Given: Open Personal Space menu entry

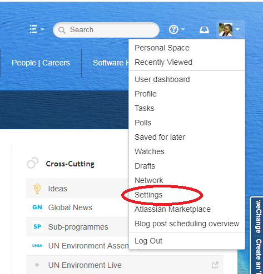Looking at the screenshot, I should coord(162,48).
